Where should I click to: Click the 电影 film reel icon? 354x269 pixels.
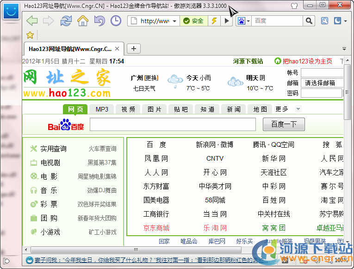34,176
